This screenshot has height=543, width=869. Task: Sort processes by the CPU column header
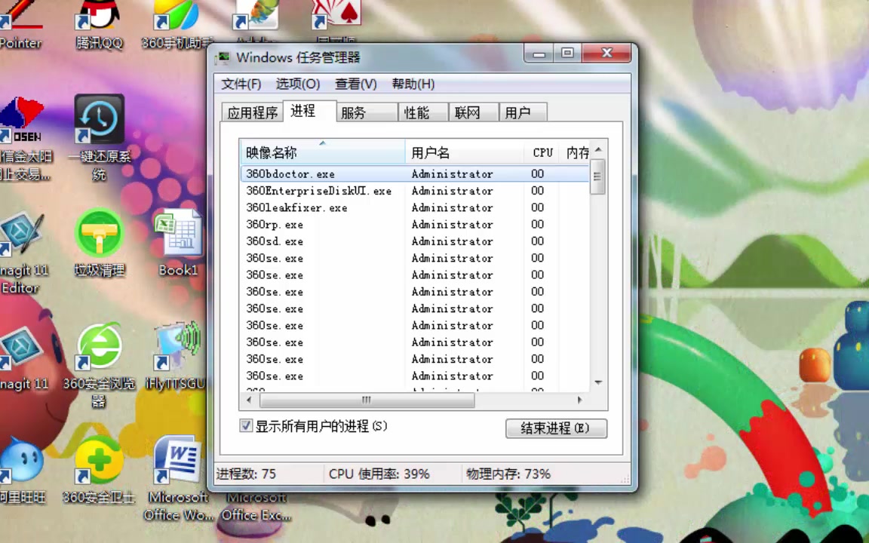point(542,152)
